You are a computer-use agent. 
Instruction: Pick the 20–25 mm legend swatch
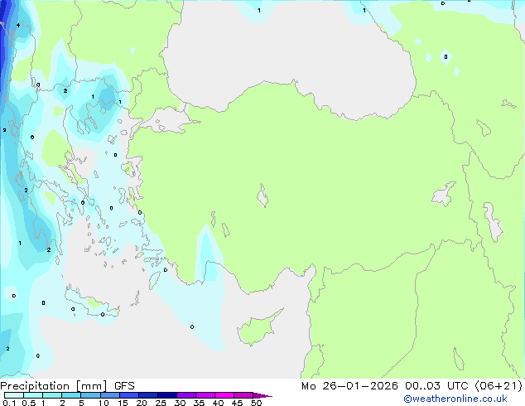click(147, 395)
